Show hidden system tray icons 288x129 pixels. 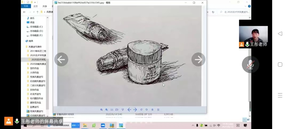click(x=193, y=125)
